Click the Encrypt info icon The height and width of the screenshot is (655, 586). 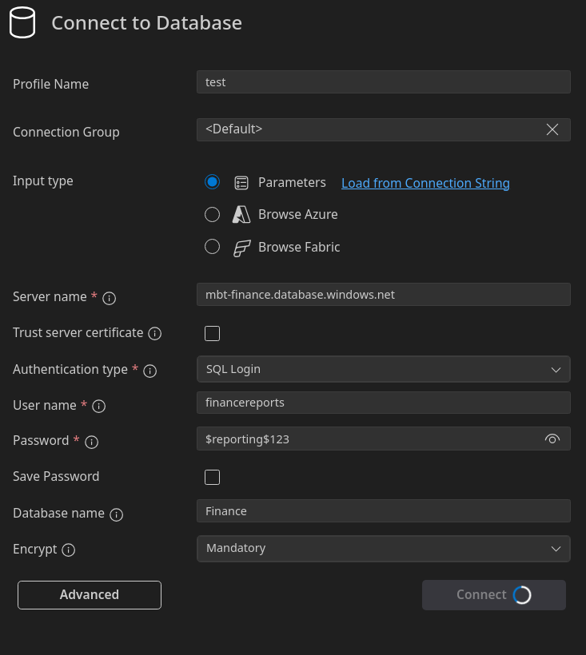(x=69, y=550)
